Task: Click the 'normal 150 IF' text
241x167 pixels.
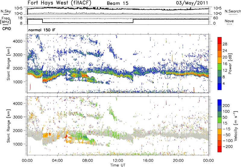Action: pyautogui.click(x=42, y=30)
